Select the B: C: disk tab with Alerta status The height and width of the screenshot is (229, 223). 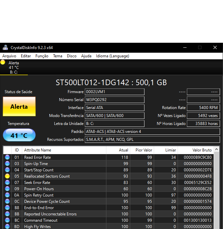point(14,68)
